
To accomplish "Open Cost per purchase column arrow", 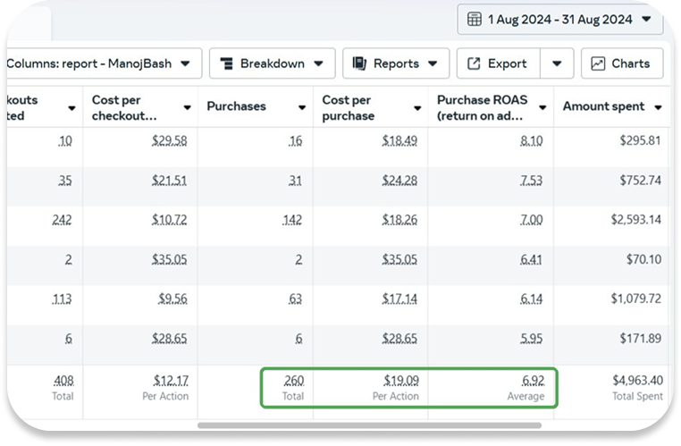I will (x=417, y=108).
